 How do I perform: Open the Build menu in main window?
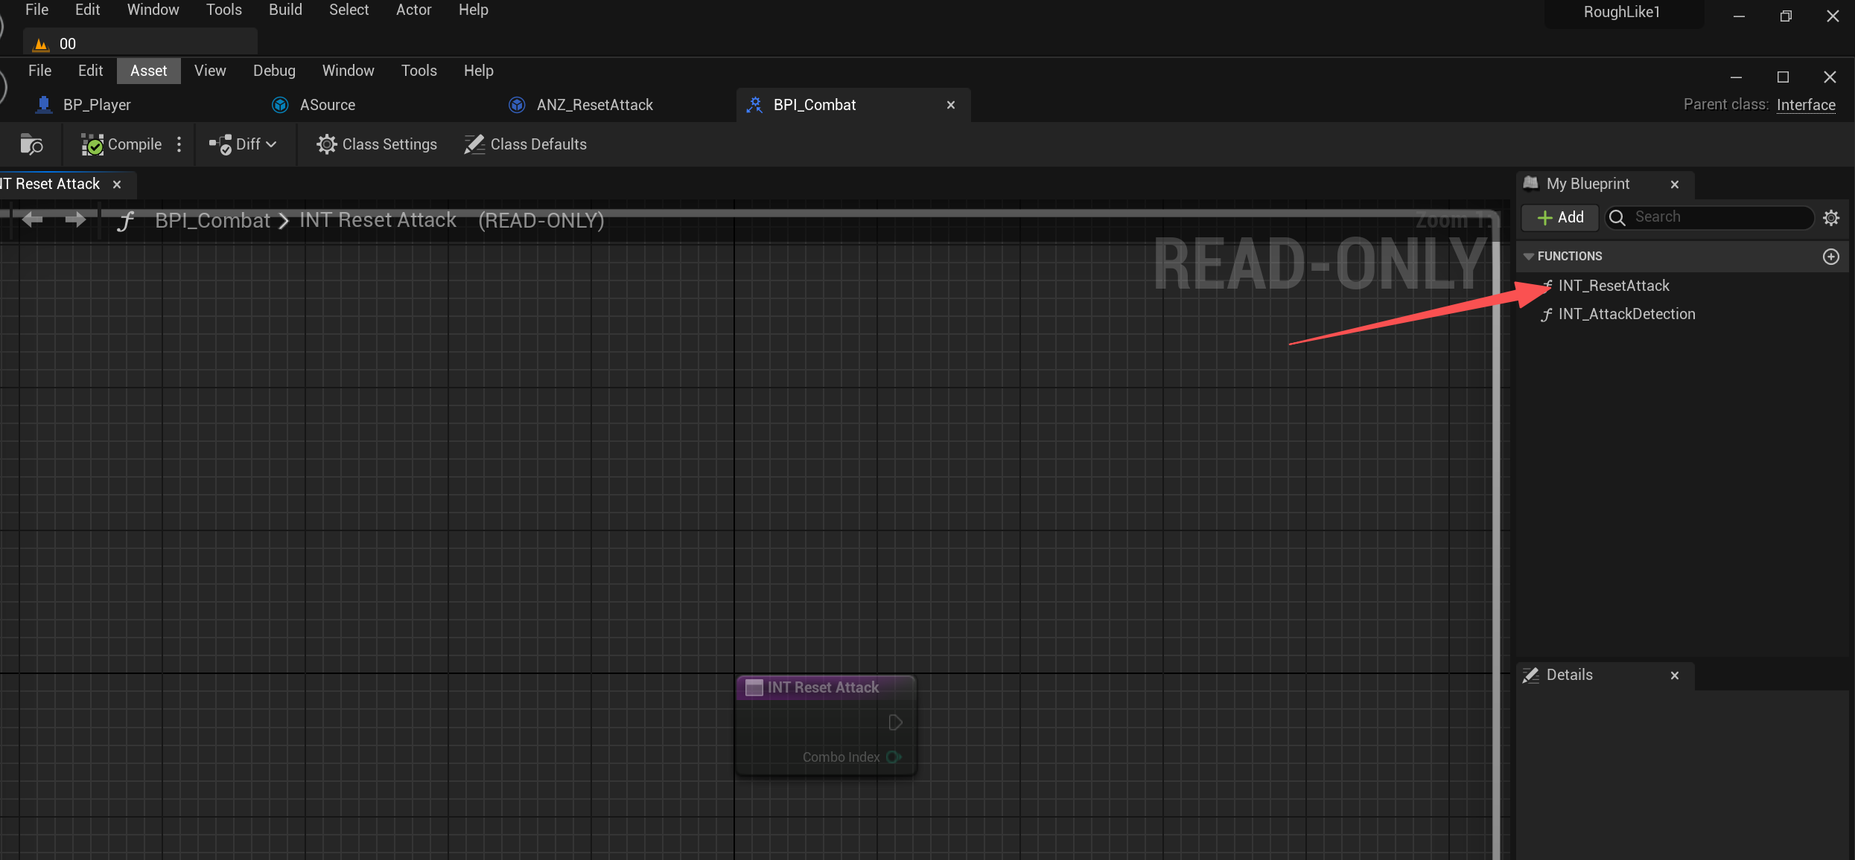pyautogui.click(x=285, y=10)
